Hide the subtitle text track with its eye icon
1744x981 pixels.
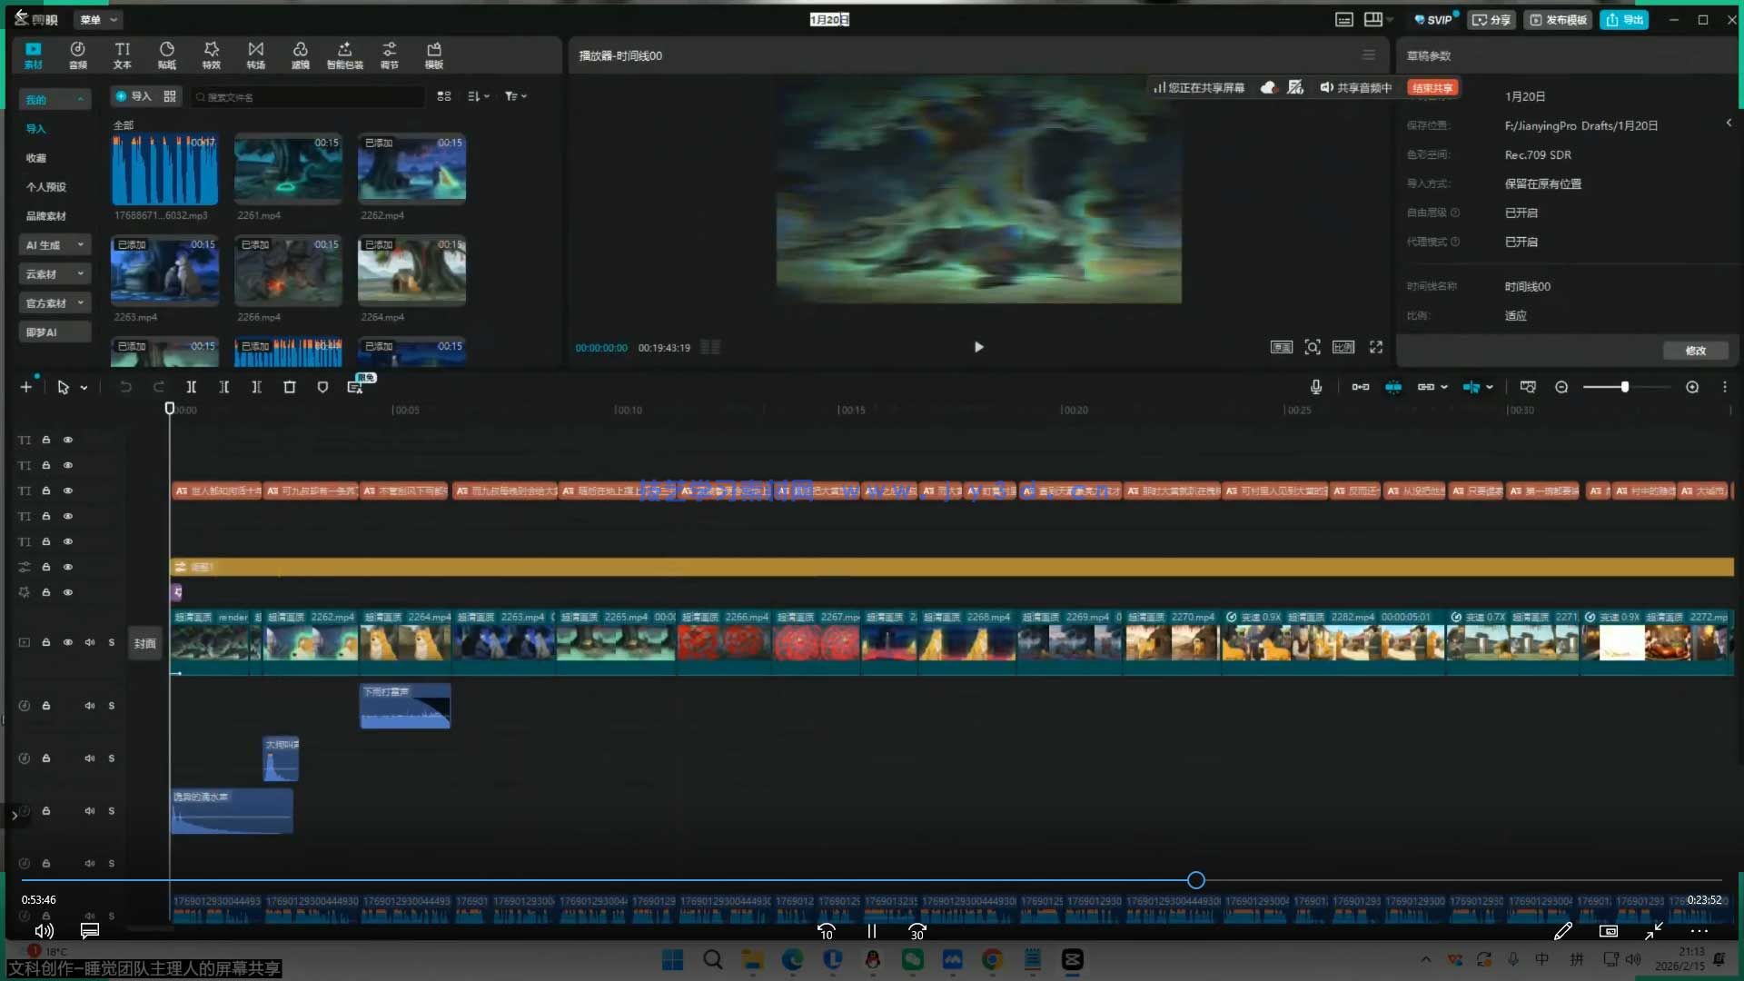68,490
